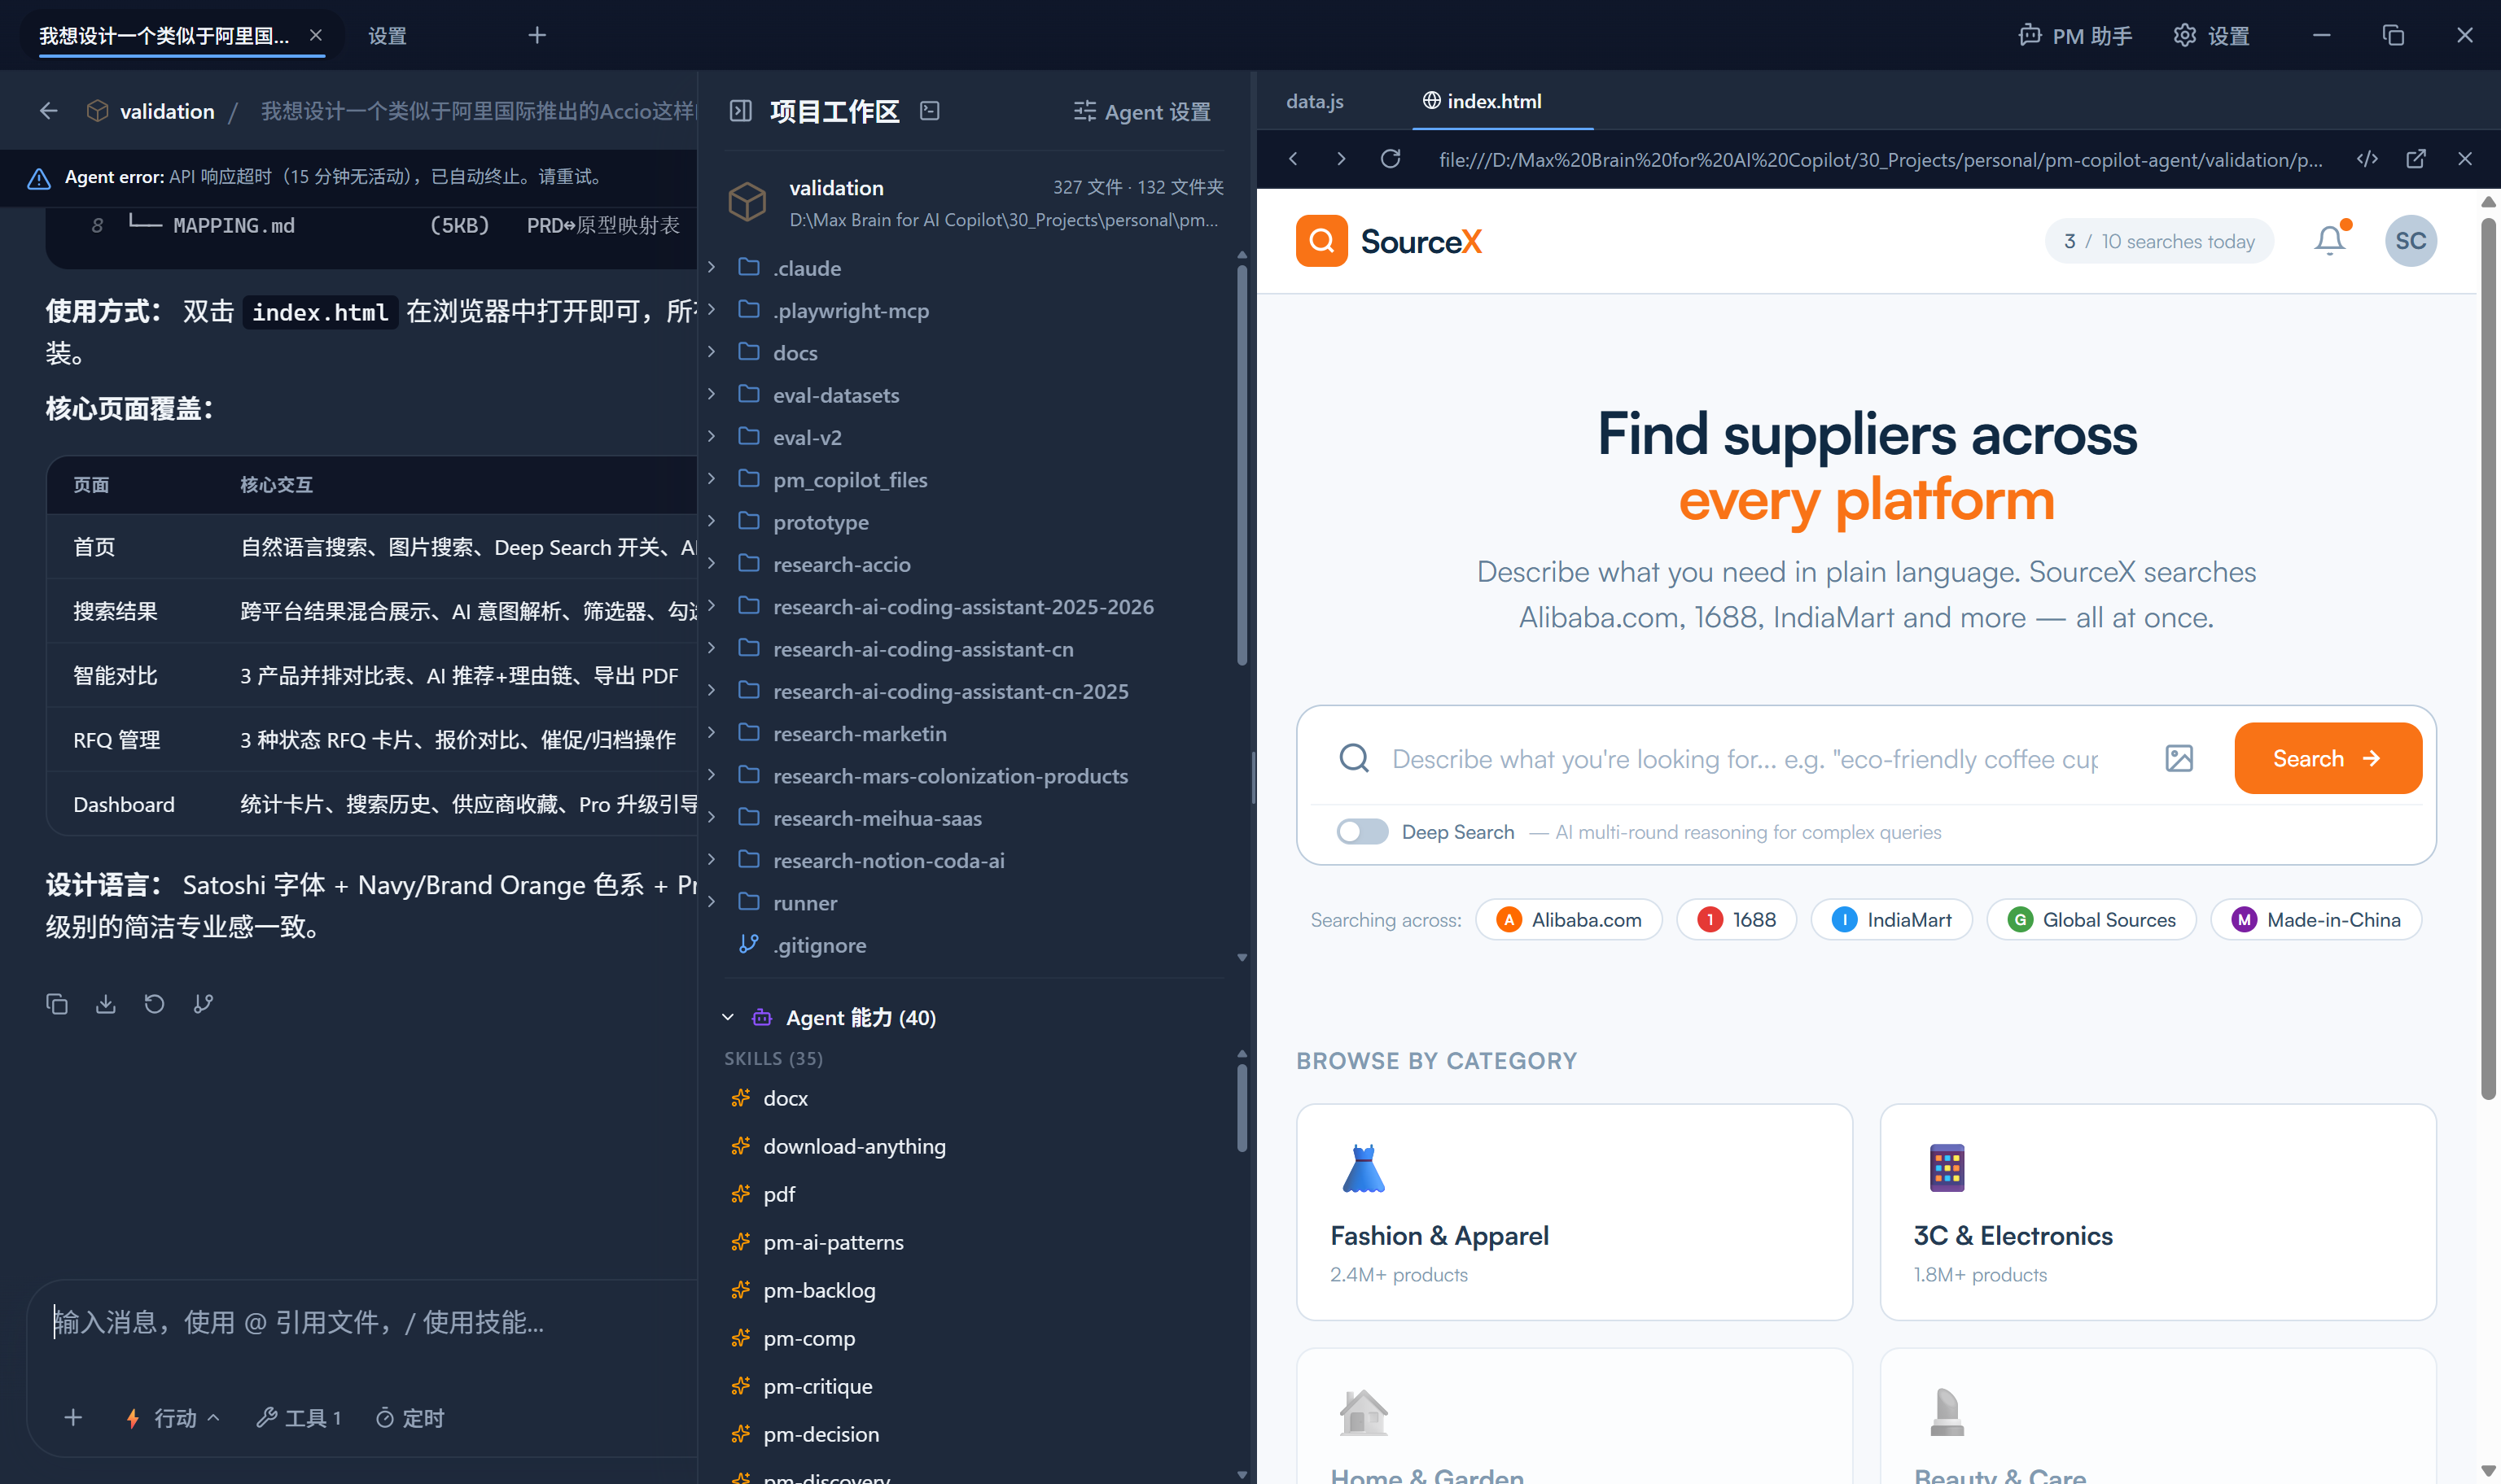Switch to the 设置 tab
This screenshot has height=1484, width=2501.
[x=388, y=36]
